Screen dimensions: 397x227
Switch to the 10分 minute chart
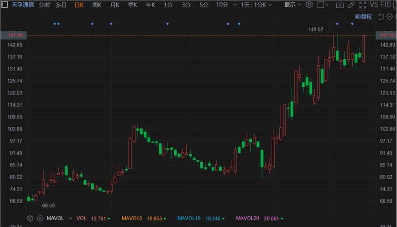[222, 5]
